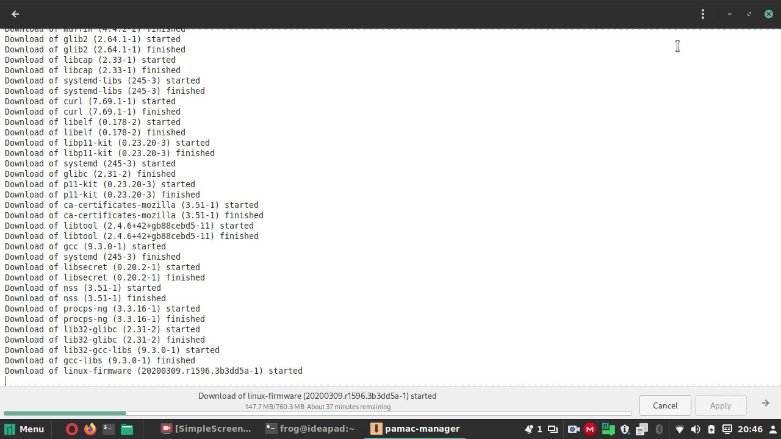This screenshot has height=439, width=781.
Task: Click the 'nss (3.51-1) finished' line
Action: point(85,298)
